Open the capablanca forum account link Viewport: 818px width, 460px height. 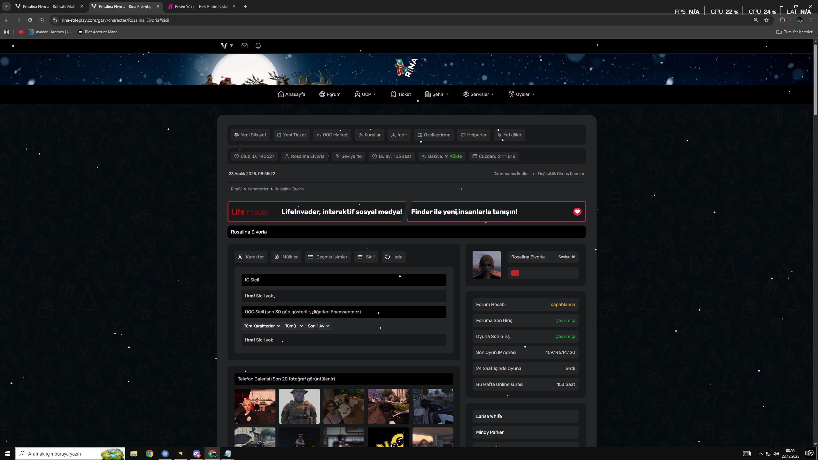pos(563,304)
